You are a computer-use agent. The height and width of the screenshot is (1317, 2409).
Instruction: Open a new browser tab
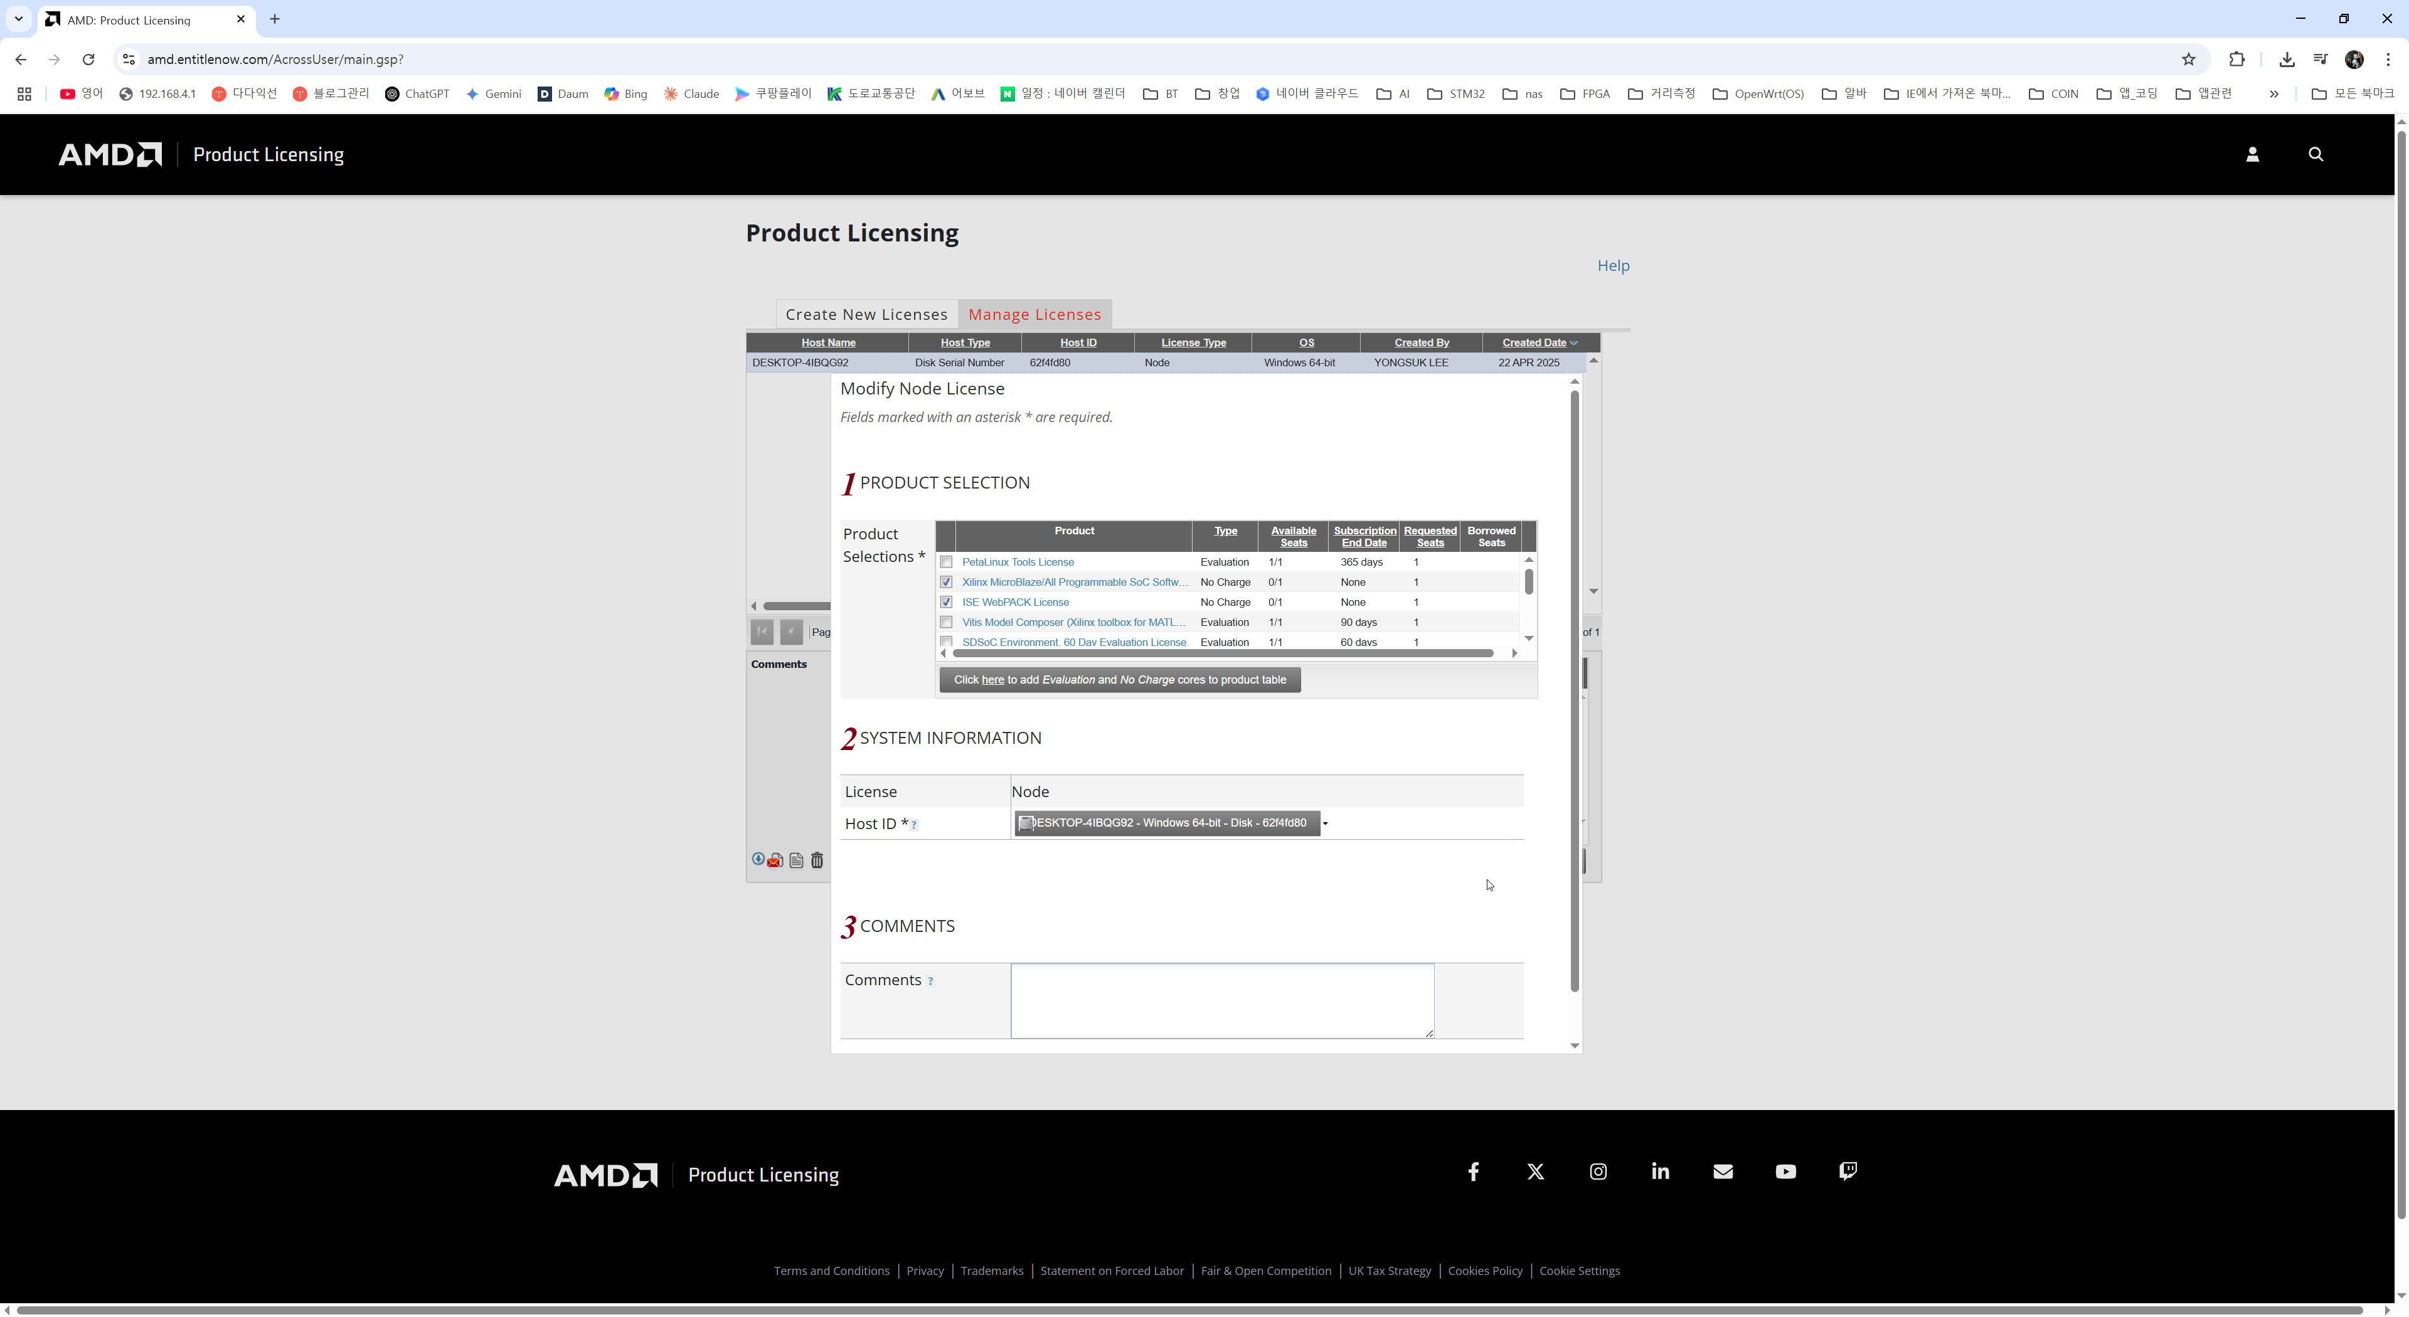(274, 19)
